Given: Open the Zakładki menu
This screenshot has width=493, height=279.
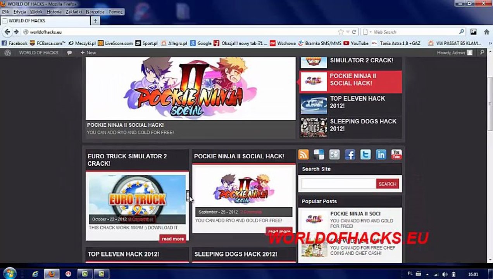Looking at the screenshot, I should [74, 12].
